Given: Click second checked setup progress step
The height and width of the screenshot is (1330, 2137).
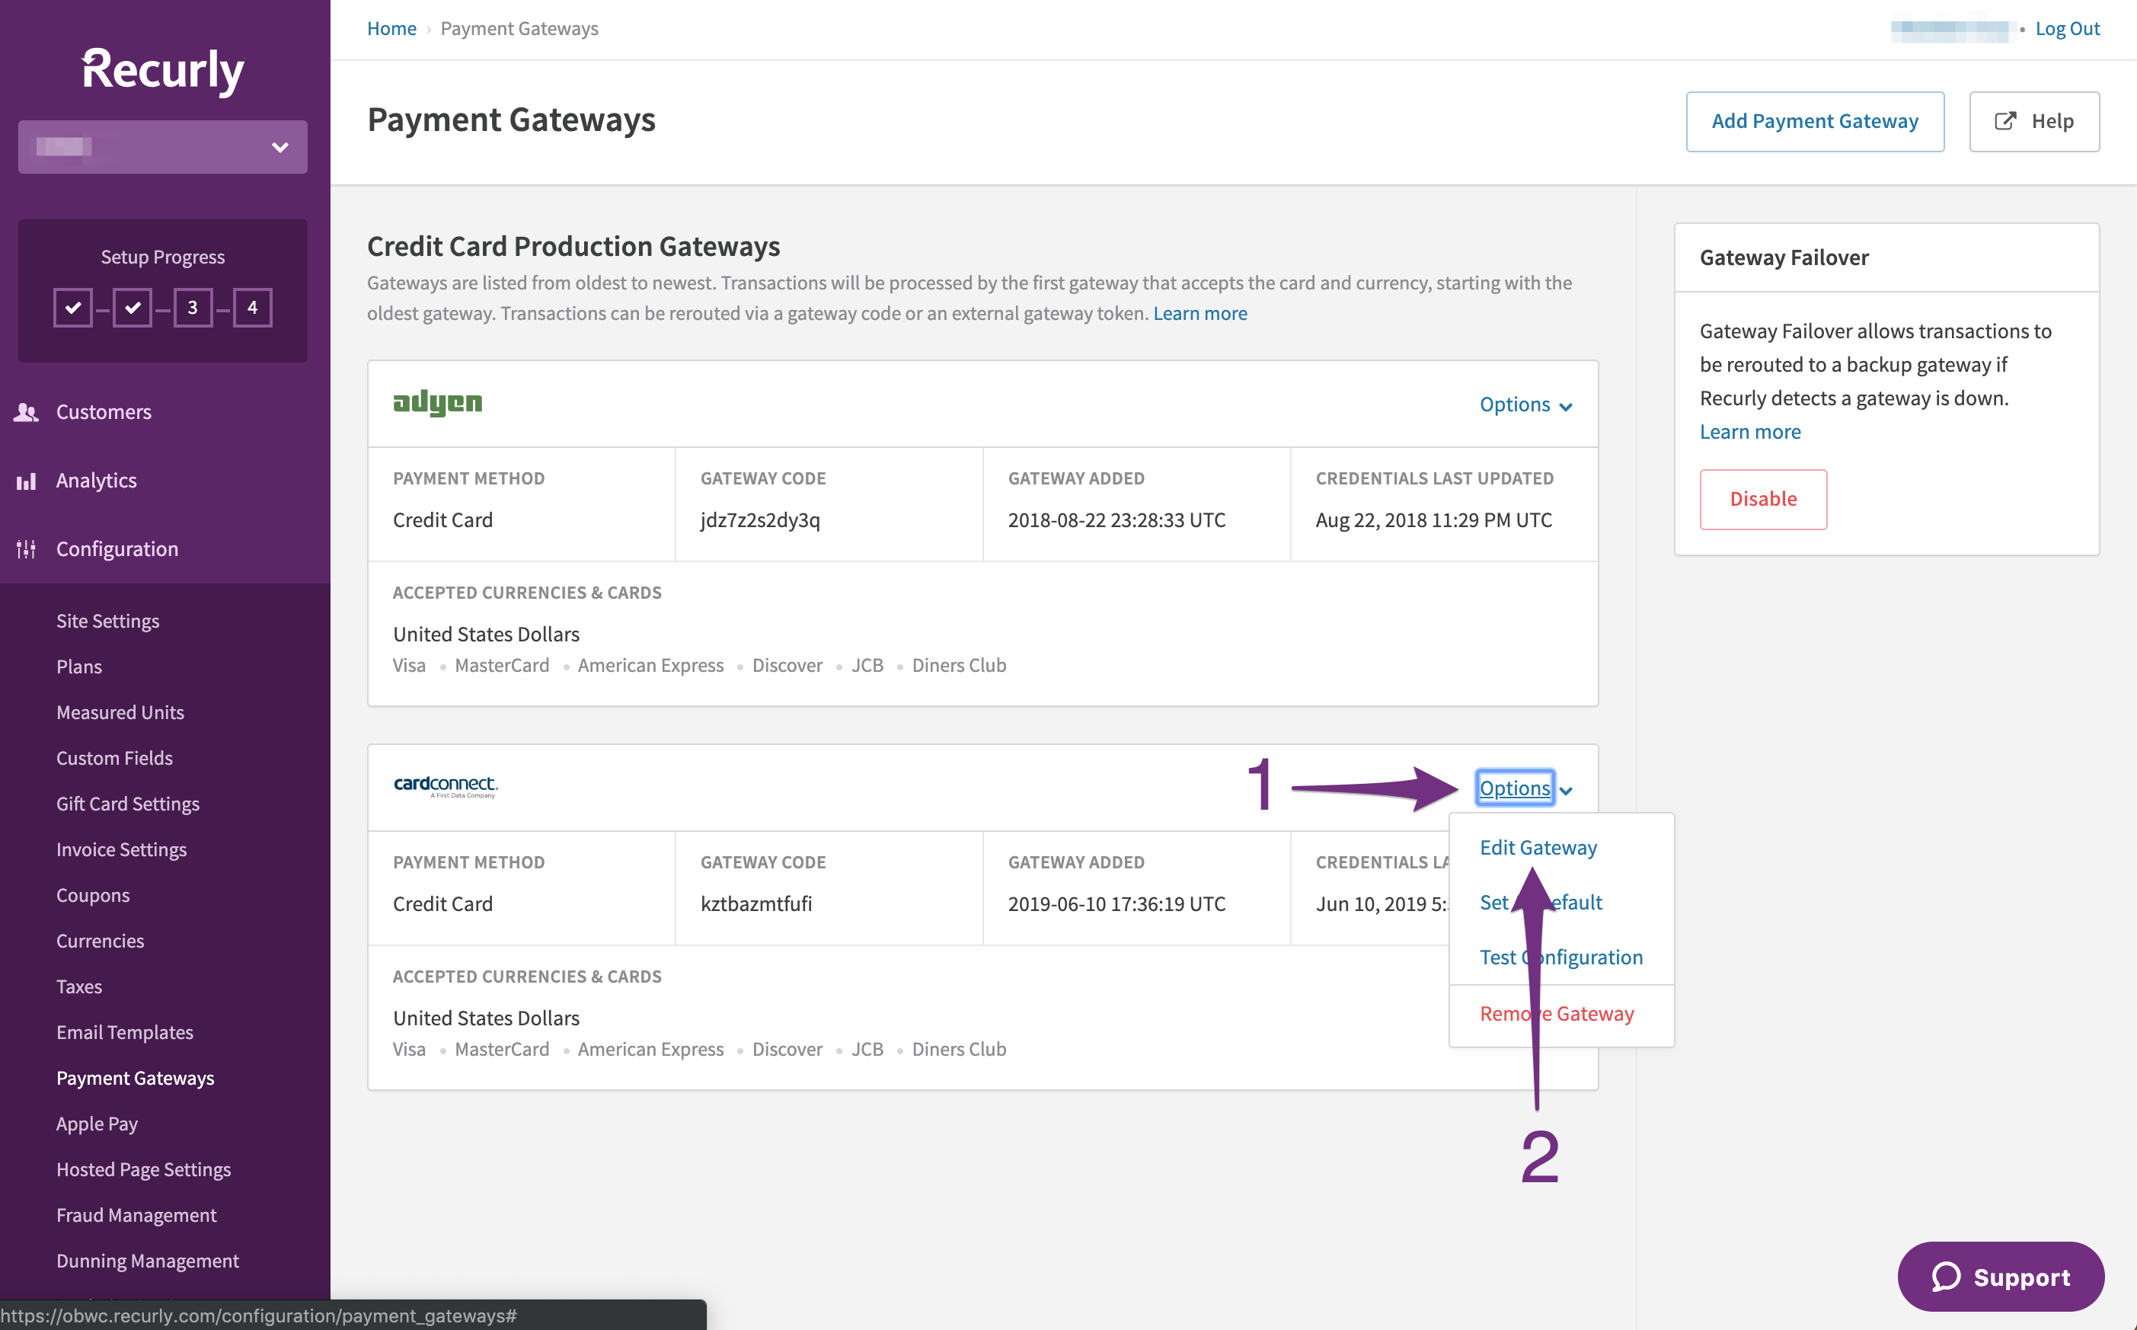Looking at the screenshot, I should click(x=133, y=308).
